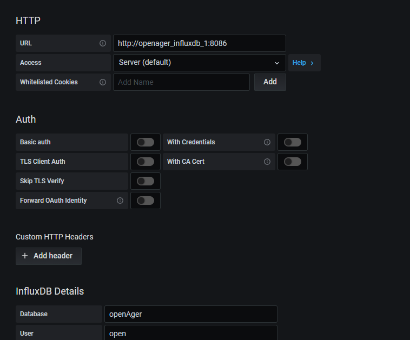Enable the With CA Cert toggle
The height and width of the screenshot is (340, 410).
click(292, 162)
